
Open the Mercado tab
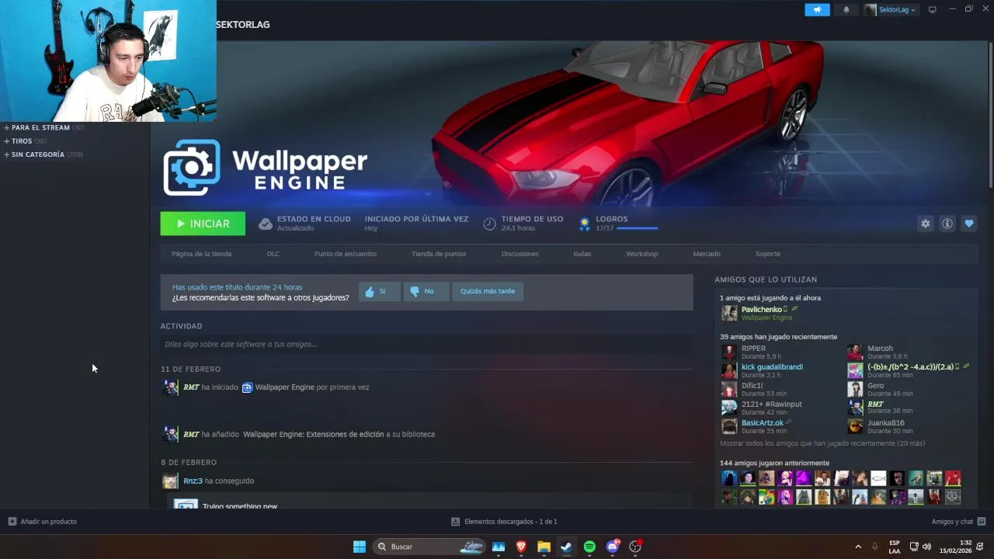tap(707, 254)
